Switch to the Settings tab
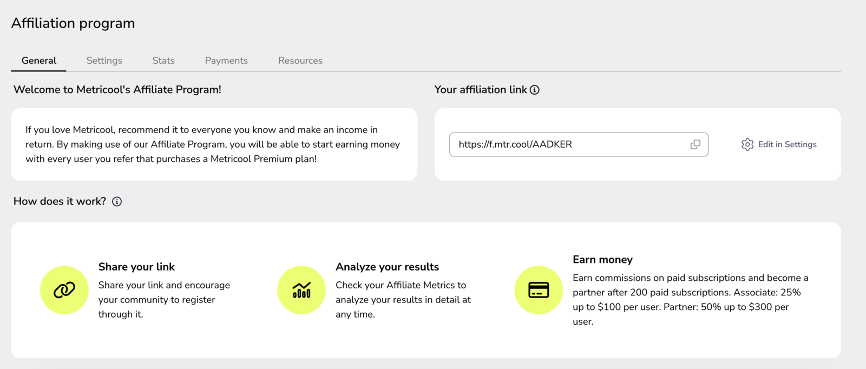Screen dimensions: 866x369 104,61
